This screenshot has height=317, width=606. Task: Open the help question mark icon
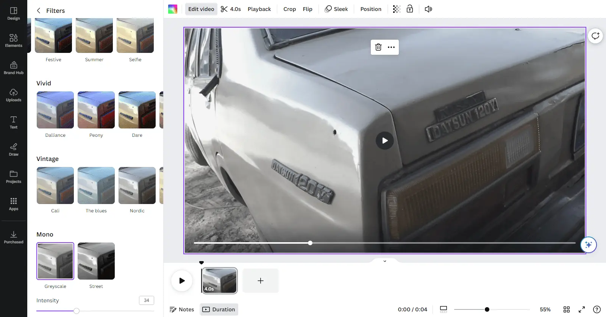[x=597, y=309]
